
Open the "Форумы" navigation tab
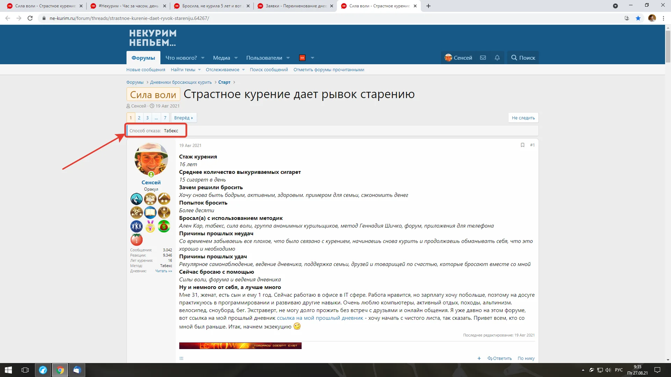[x=143, y=58]
